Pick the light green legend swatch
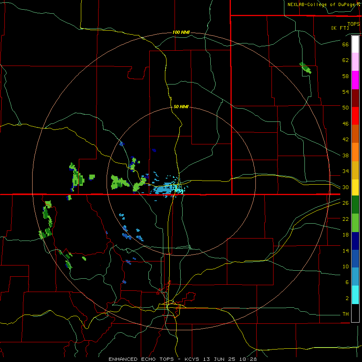 click(355, 223)
